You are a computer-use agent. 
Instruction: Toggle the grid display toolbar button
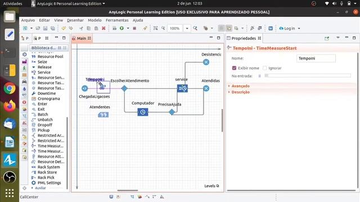coord(221,28)
